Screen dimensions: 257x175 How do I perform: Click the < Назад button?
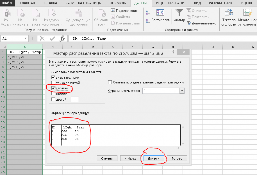pyautogui.click(x=130, y=159)
